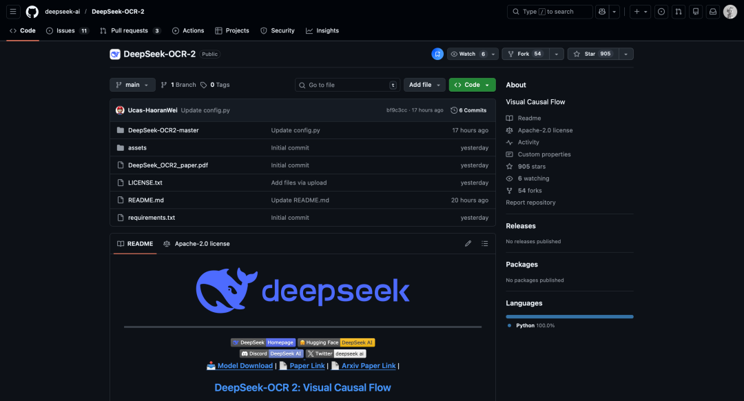Open the hamburger navigation menu
This screenshot has width=744, height=401.
point(13,12)
